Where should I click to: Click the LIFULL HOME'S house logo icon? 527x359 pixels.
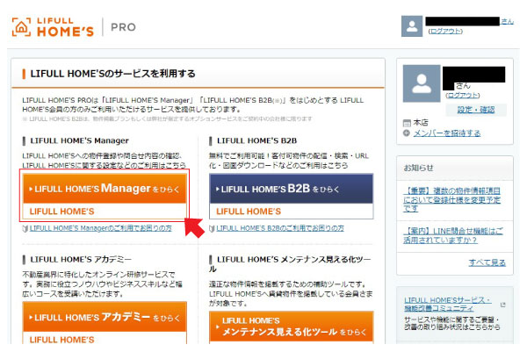pyautogui.click(x=21, y=27)
